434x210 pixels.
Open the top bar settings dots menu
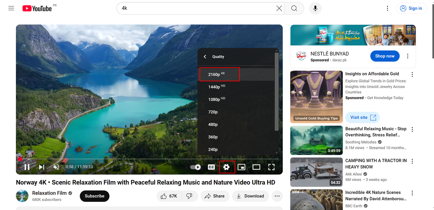[388, 8]
